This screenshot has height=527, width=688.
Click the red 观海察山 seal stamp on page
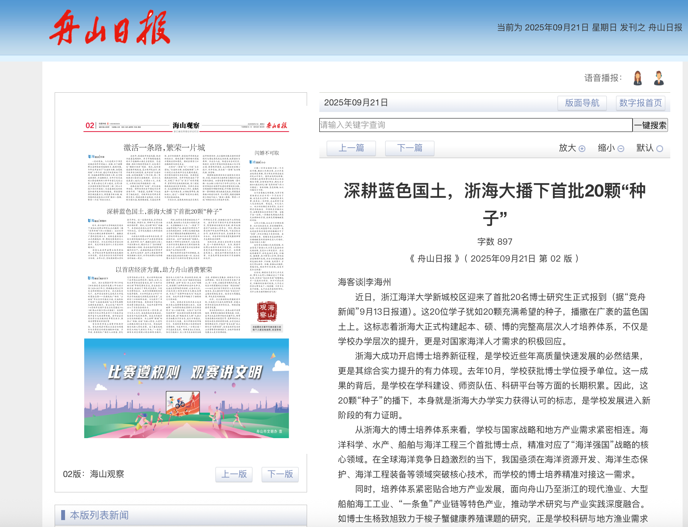[x=267, y=312]
